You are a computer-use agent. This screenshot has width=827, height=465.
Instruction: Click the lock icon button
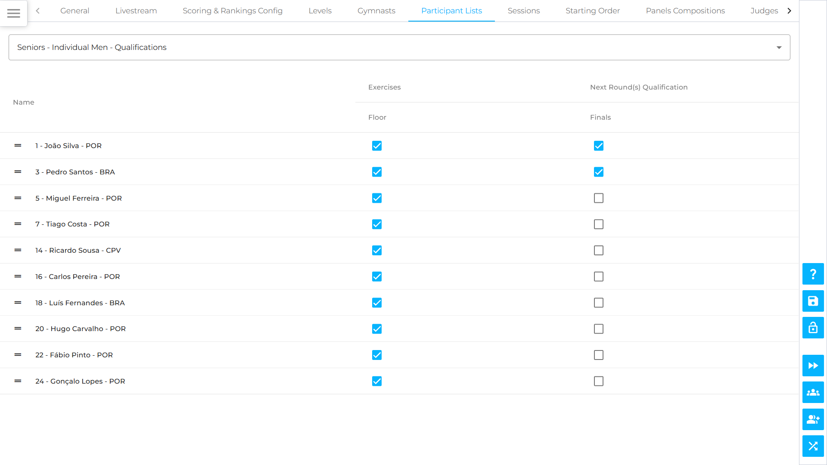(813, 328)
